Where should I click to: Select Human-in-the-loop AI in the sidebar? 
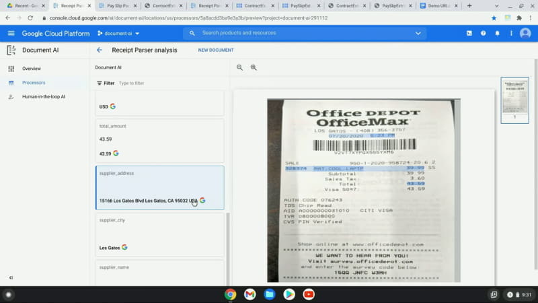click(44, 97)
